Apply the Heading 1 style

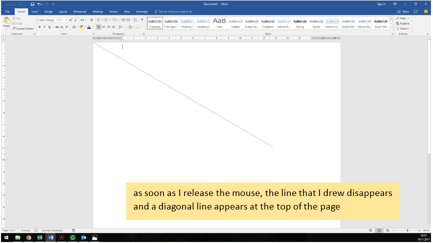point(187,23)
